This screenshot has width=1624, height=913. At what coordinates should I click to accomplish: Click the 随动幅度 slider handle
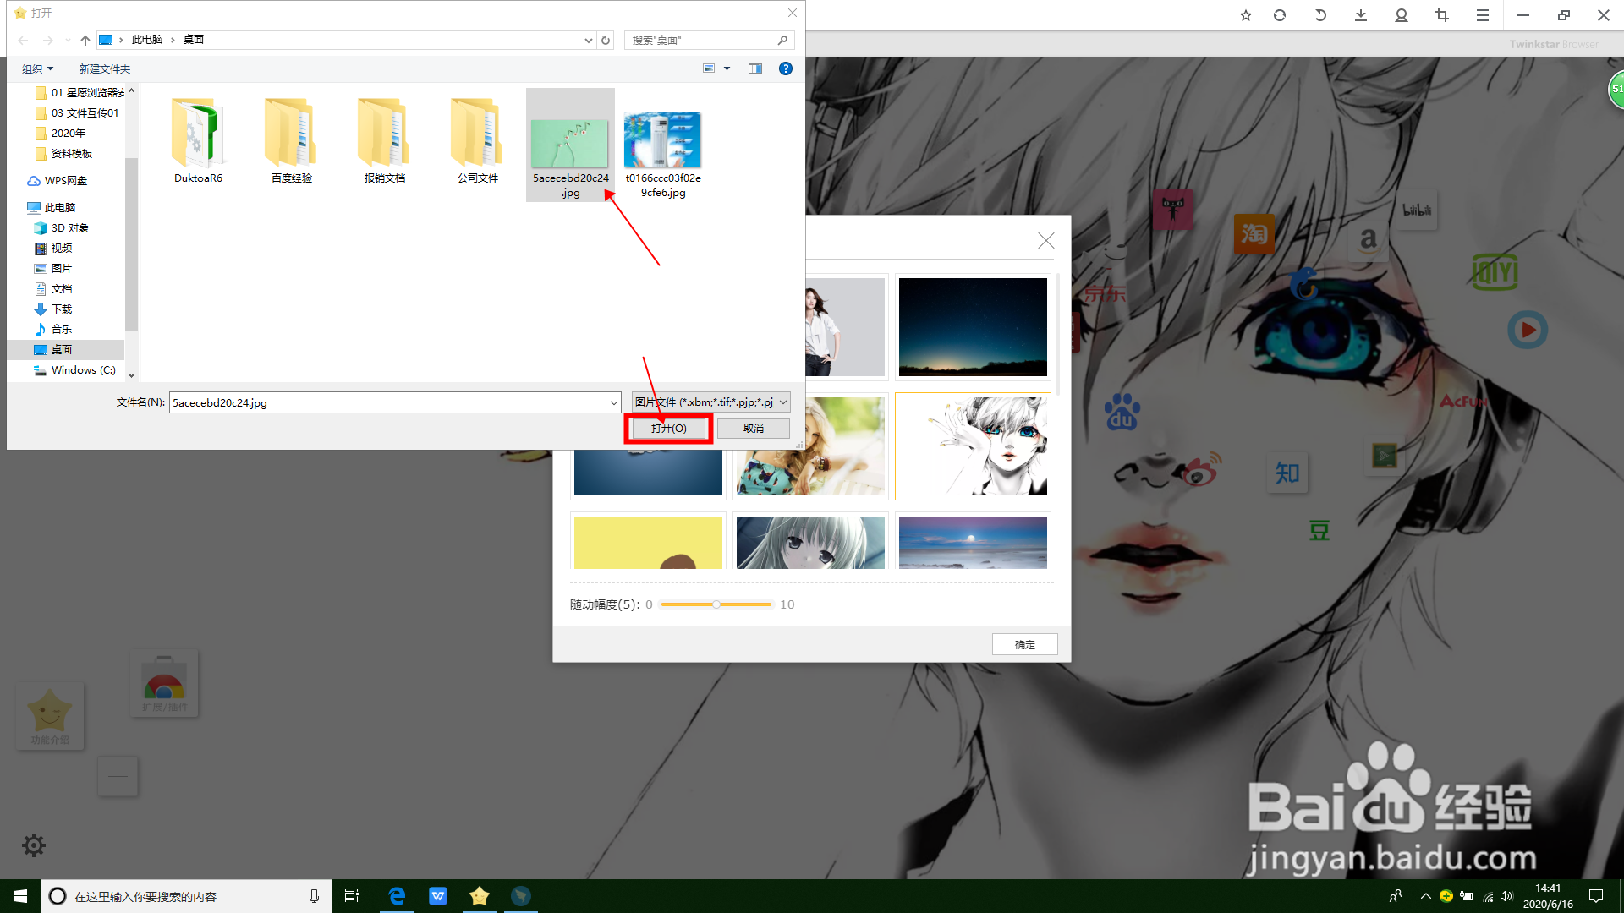716,604
